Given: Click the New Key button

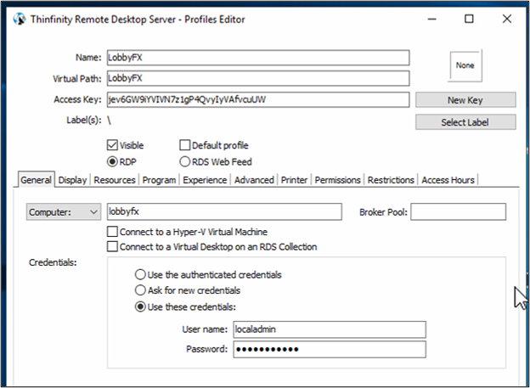Looking at the screenshot, I should (x=465, y=100).
